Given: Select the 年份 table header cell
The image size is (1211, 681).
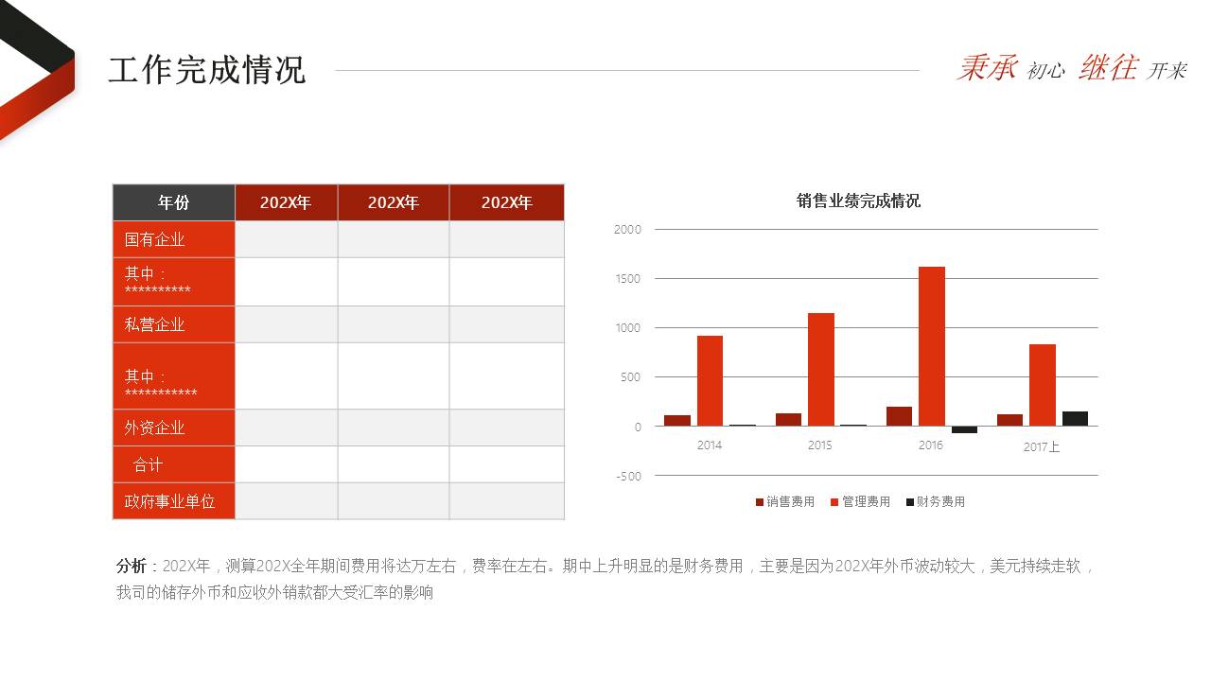Looking at the screenshot, I should coord(173,202).
